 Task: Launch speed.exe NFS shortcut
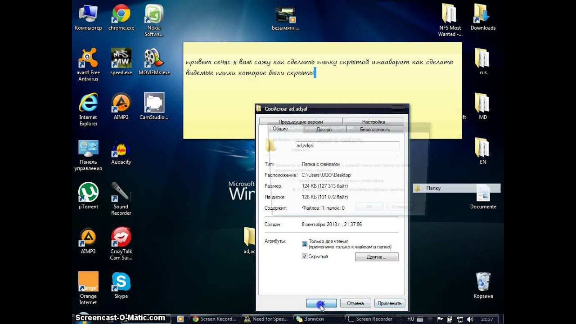pyautogui.click(x=121, y=62)
